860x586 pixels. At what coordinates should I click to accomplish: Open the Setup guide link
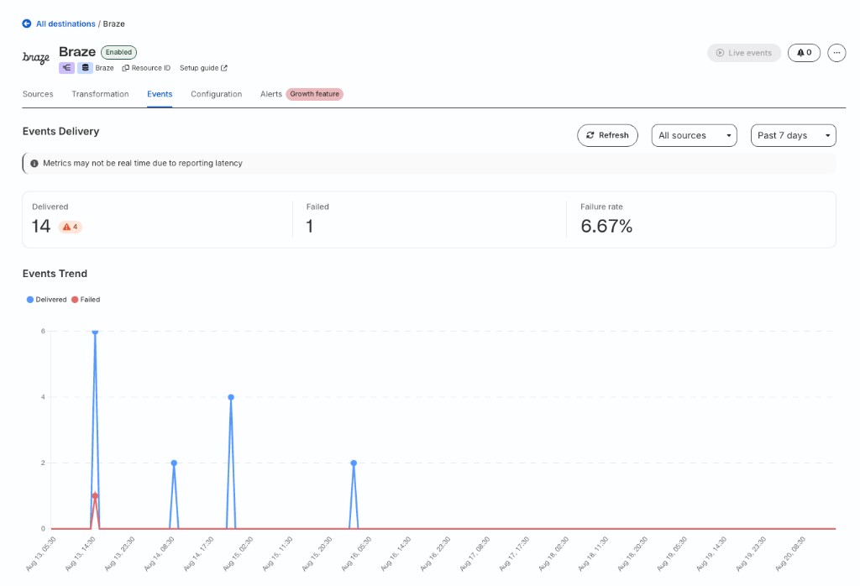point(203,68)
